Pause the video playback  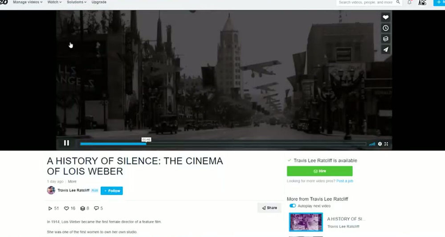(x=66, y=143)
